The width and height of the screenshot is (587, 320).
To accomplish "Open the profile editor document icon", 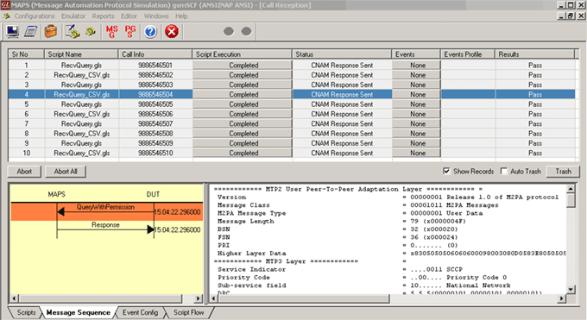I will (x=31, y=31).
